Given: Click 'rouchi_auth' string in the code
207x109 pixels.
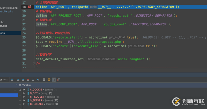Looking at the screenshot, I should 120,16.
